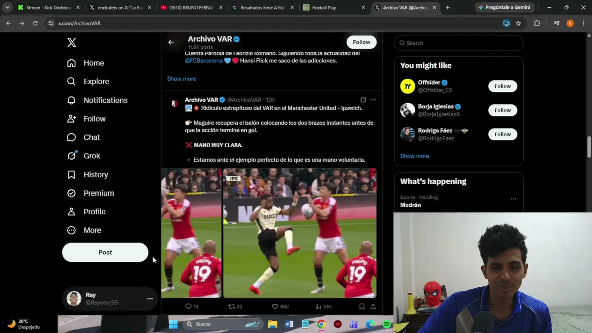Bookmark the Manchester United - Ipswich post
The height and width of the screenshot is (333, 592).
click(362, 307)
